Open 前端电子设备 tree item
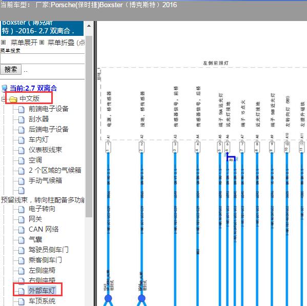Screen dimensions: 307x306 pos(48,109)
